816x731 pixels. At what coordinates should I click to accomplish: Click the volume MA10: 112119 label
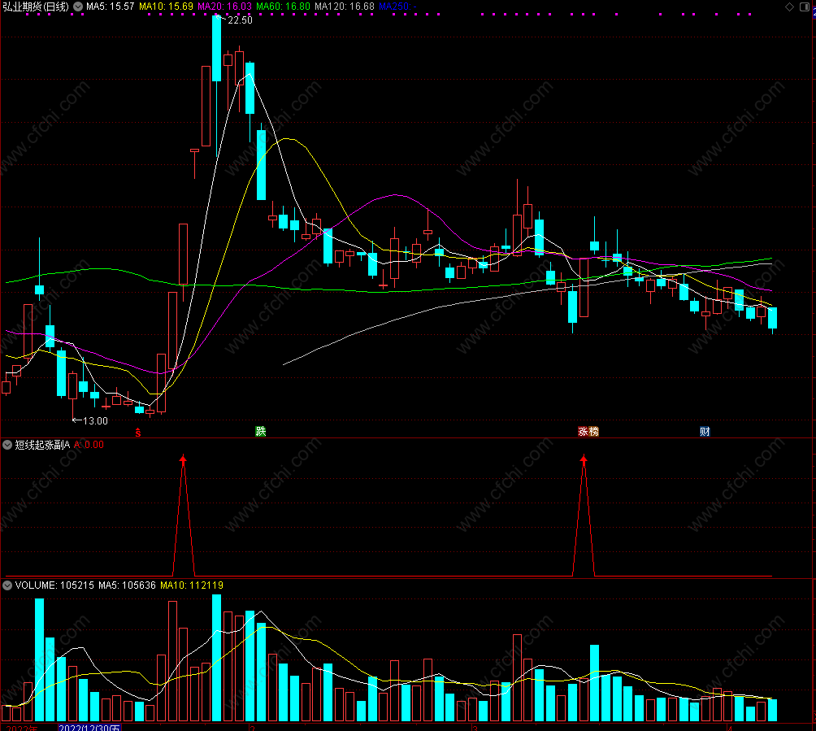click(192, 585)
